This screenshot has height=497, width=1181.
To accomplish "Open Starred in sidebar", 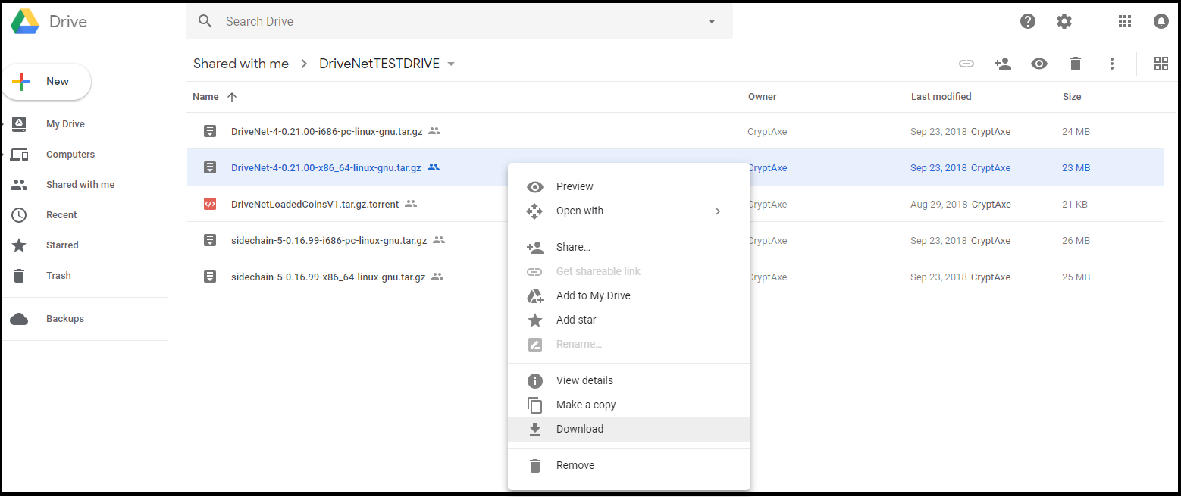I will pyautogui.click(x=62, y=245).
